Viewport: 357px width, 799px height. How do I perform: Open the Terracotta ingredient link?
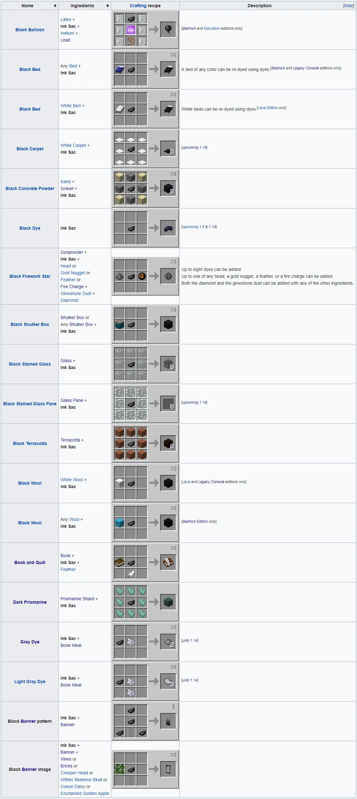tap(70, 440)
